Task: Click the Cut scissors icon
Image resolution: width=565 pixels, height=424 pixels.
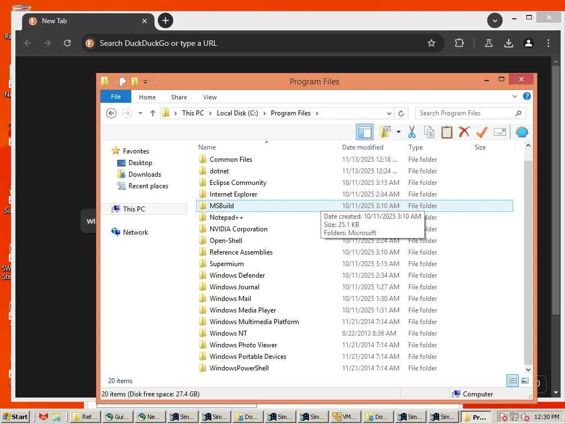Action: click(x=412, y=132)
